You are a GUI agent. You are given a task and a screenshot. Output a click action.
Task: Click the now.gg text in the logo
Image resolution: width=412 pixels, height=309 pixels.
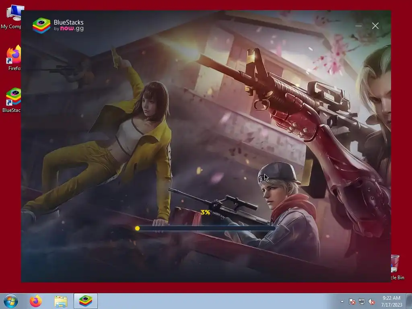point(72,29)
